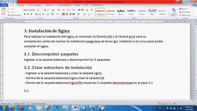The width and height of the screenshot is (197, 111).
Task: Toggle subscript formatting
Action: (40, 14)
